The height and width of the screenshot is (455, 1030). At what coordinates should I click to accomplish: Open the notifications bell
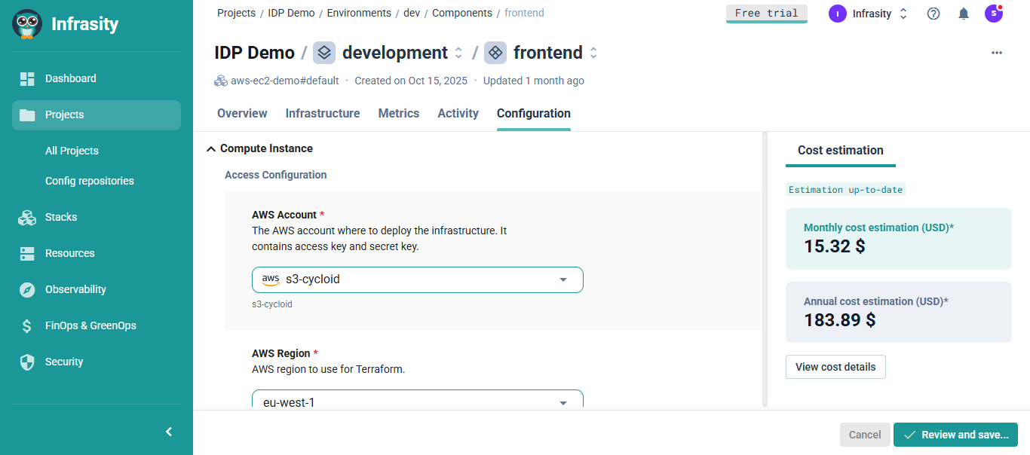tap(964, 14)
